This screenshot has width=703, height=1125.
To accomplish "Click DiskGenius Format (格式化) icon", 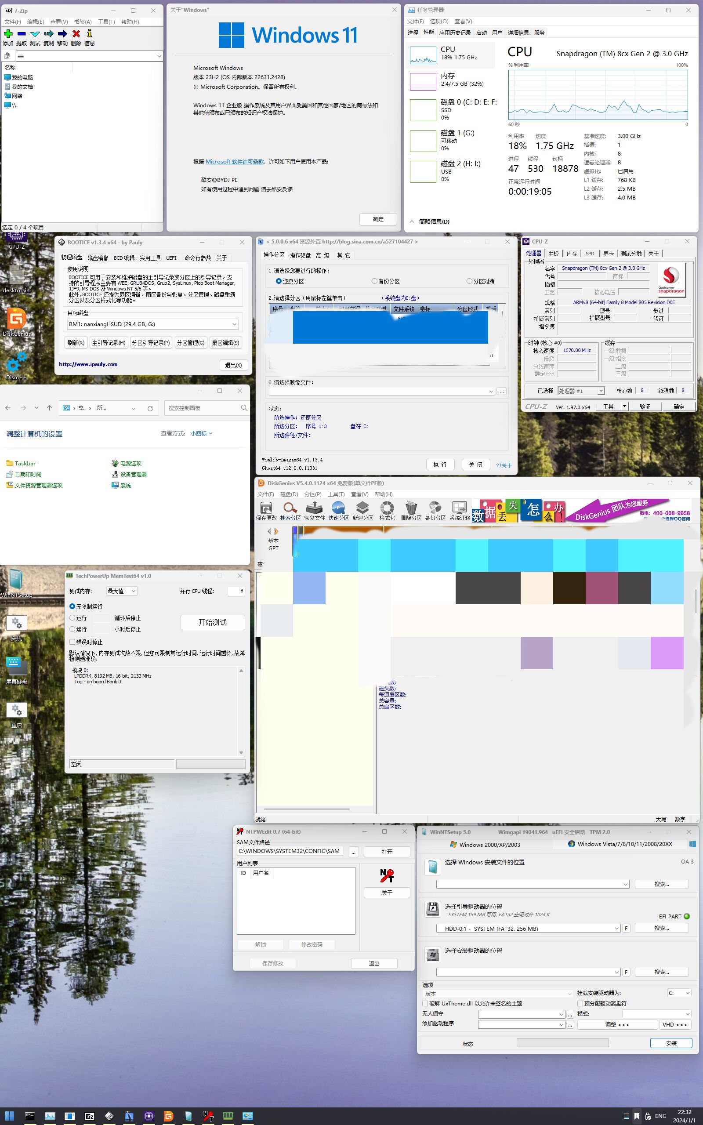I will coord(387,507).
